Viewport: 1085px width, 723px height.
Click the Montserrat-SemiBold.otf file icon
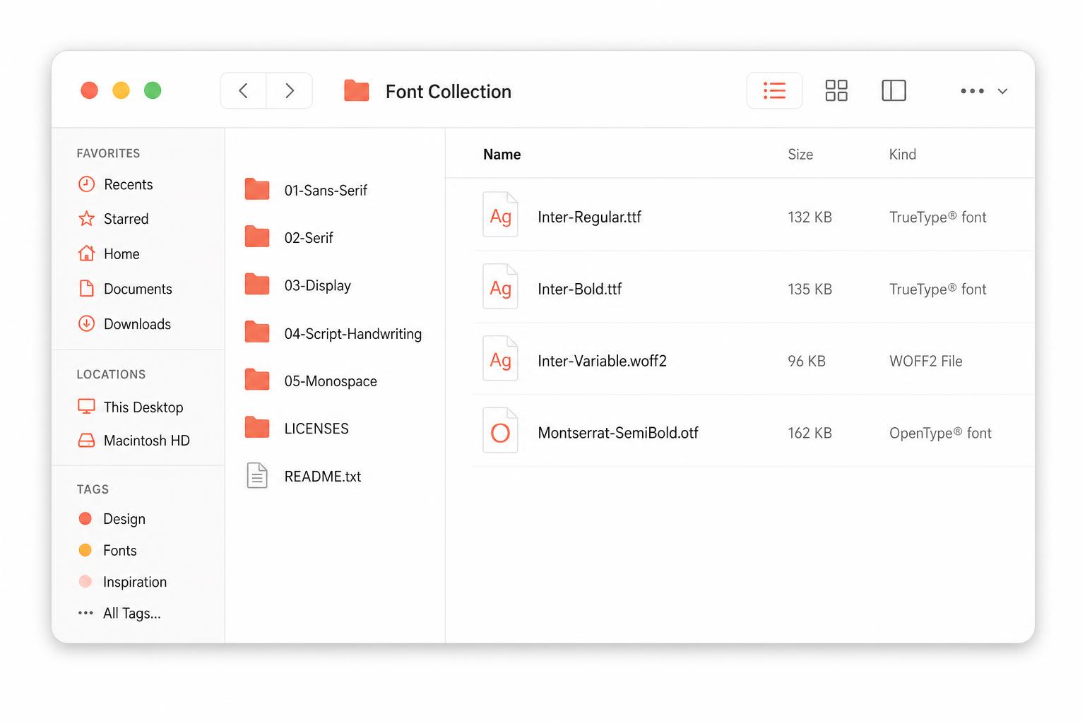click(500, 431)
